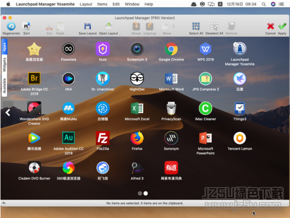Viewport: 290px width, 218px height.
Task: Select the Adobe Audition CC 2019 icon
Action: coord(69,138)
